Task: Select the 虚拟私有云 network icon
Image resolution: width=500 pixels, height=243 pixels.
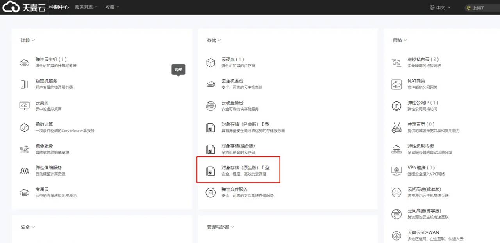Action: (396, 62)
